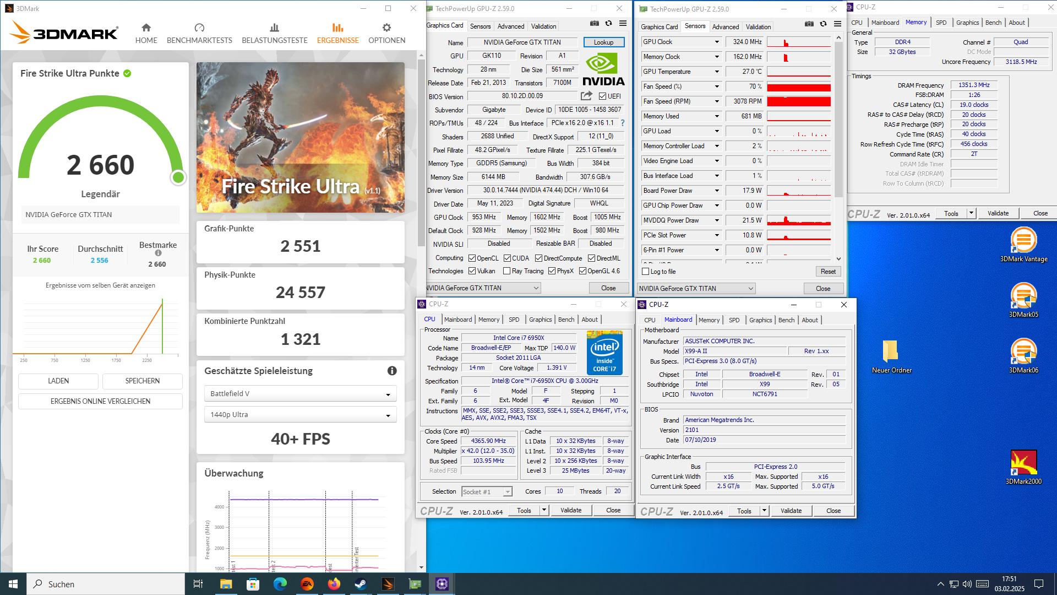Click BIOS export share icon in GPU-Z
The image size is (1057, 595).
[587, 96]
